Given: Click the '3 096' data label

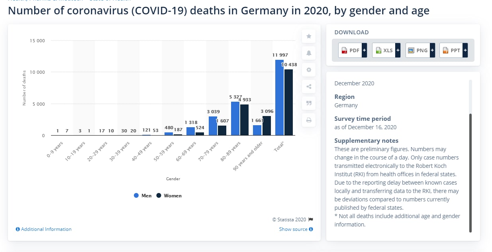Looking at the screenshot, I should (x=267, y=111).
